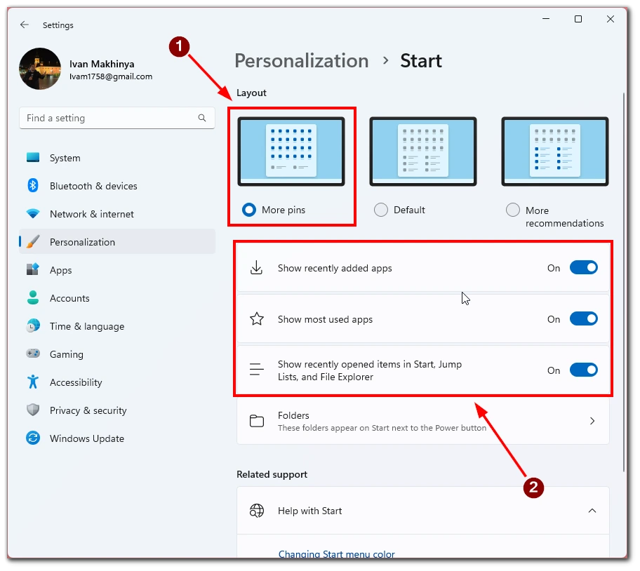The height and width of the screenshot is (571, 640).
Task: Disable Show recently opened items toggle
Action: pyautogui.click(x=584, y=370)
